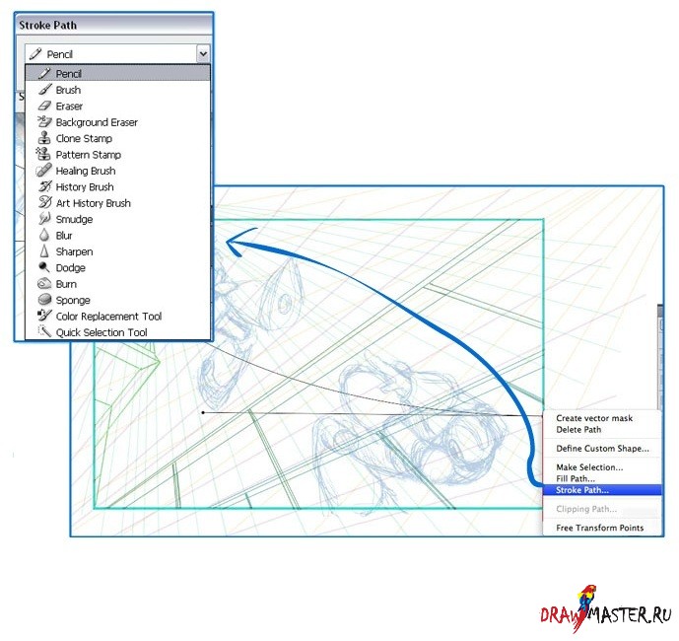This screenshot has width=679, height=641.
Task: Select the Clone Stamp icon
Action: pyautogui.click(x=43, y=138)
